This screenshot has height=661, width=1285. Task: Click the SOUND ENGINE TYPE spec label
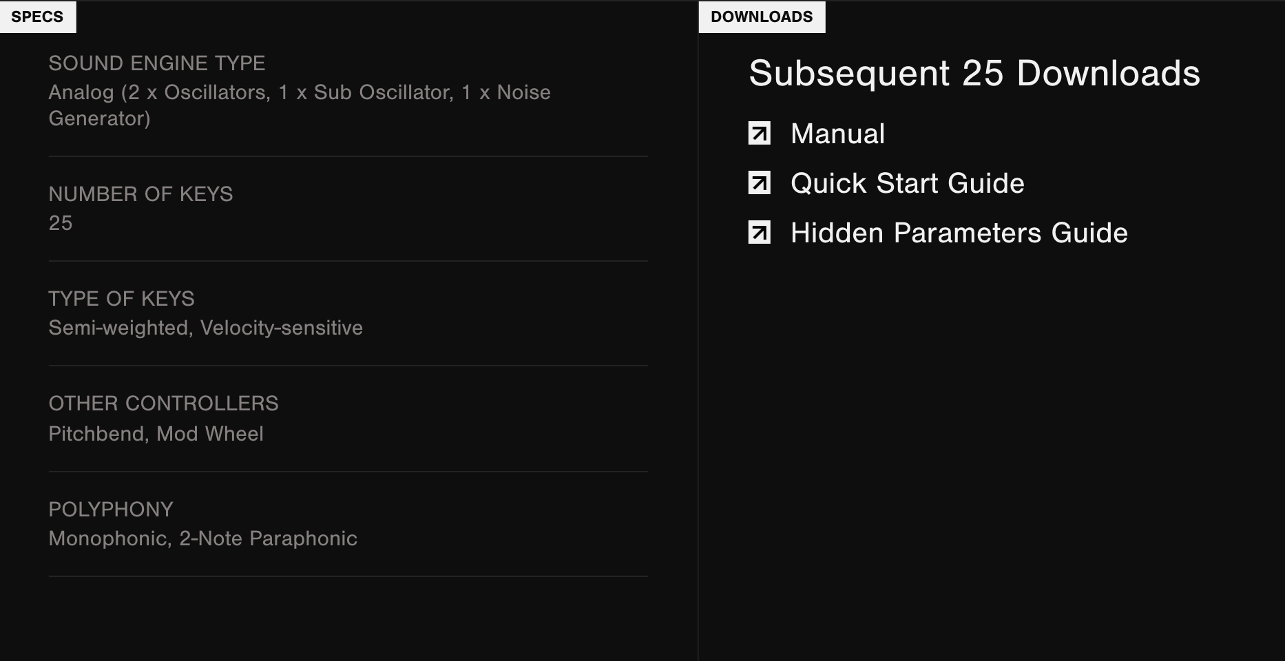tap(156, 63)
